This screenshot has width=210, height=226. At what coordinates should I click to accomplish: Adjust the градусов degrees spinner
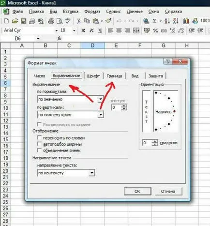(155, 143)
